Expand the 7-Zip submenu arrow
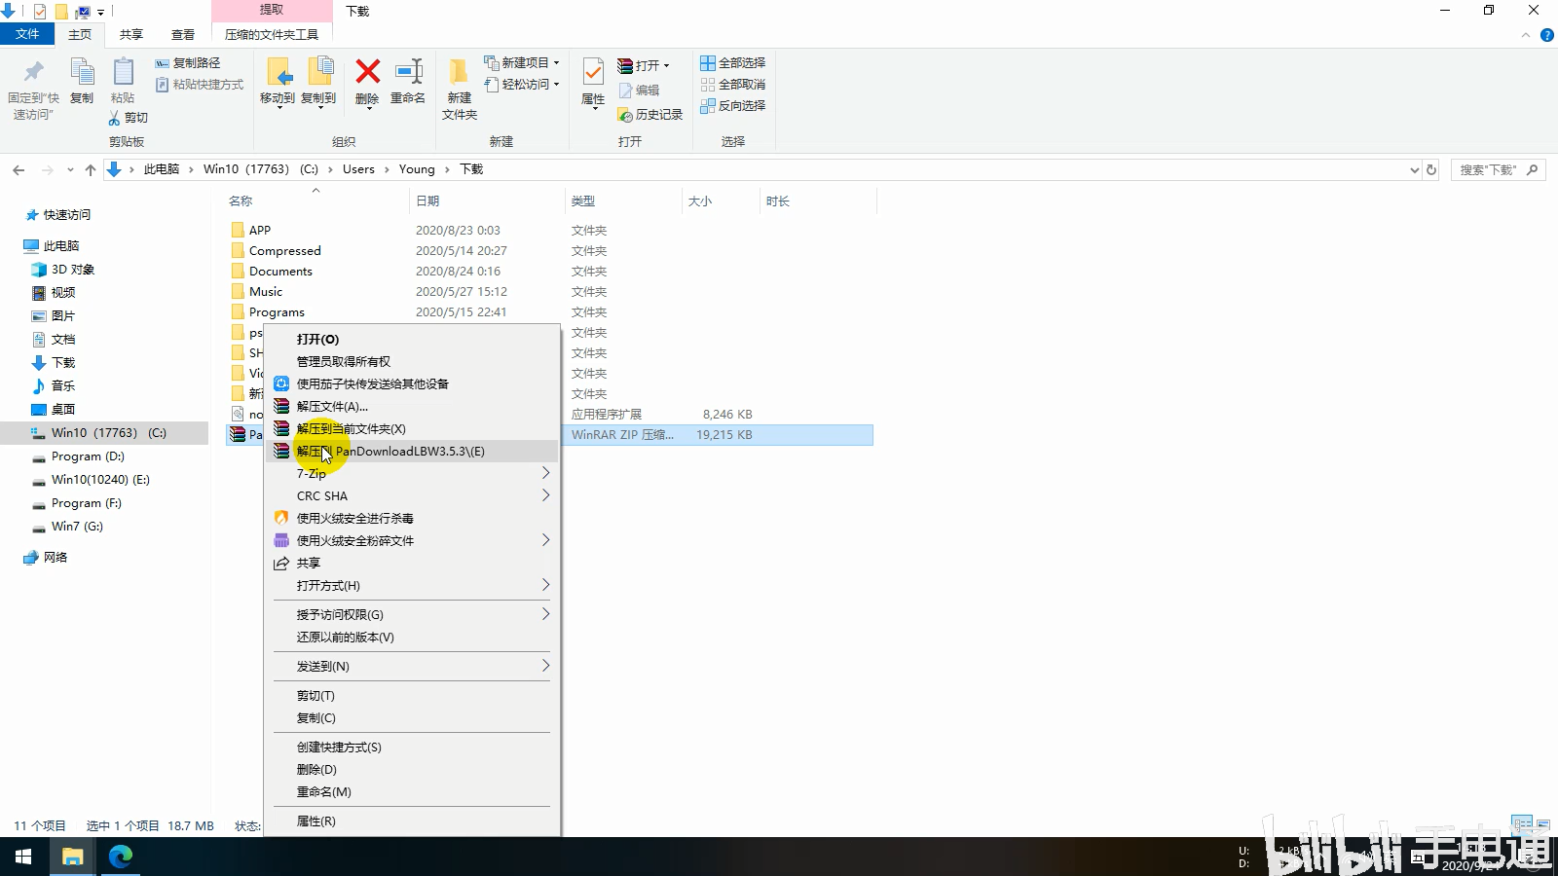The height and width of the screenshot is (876, 1558). point(545,473)
